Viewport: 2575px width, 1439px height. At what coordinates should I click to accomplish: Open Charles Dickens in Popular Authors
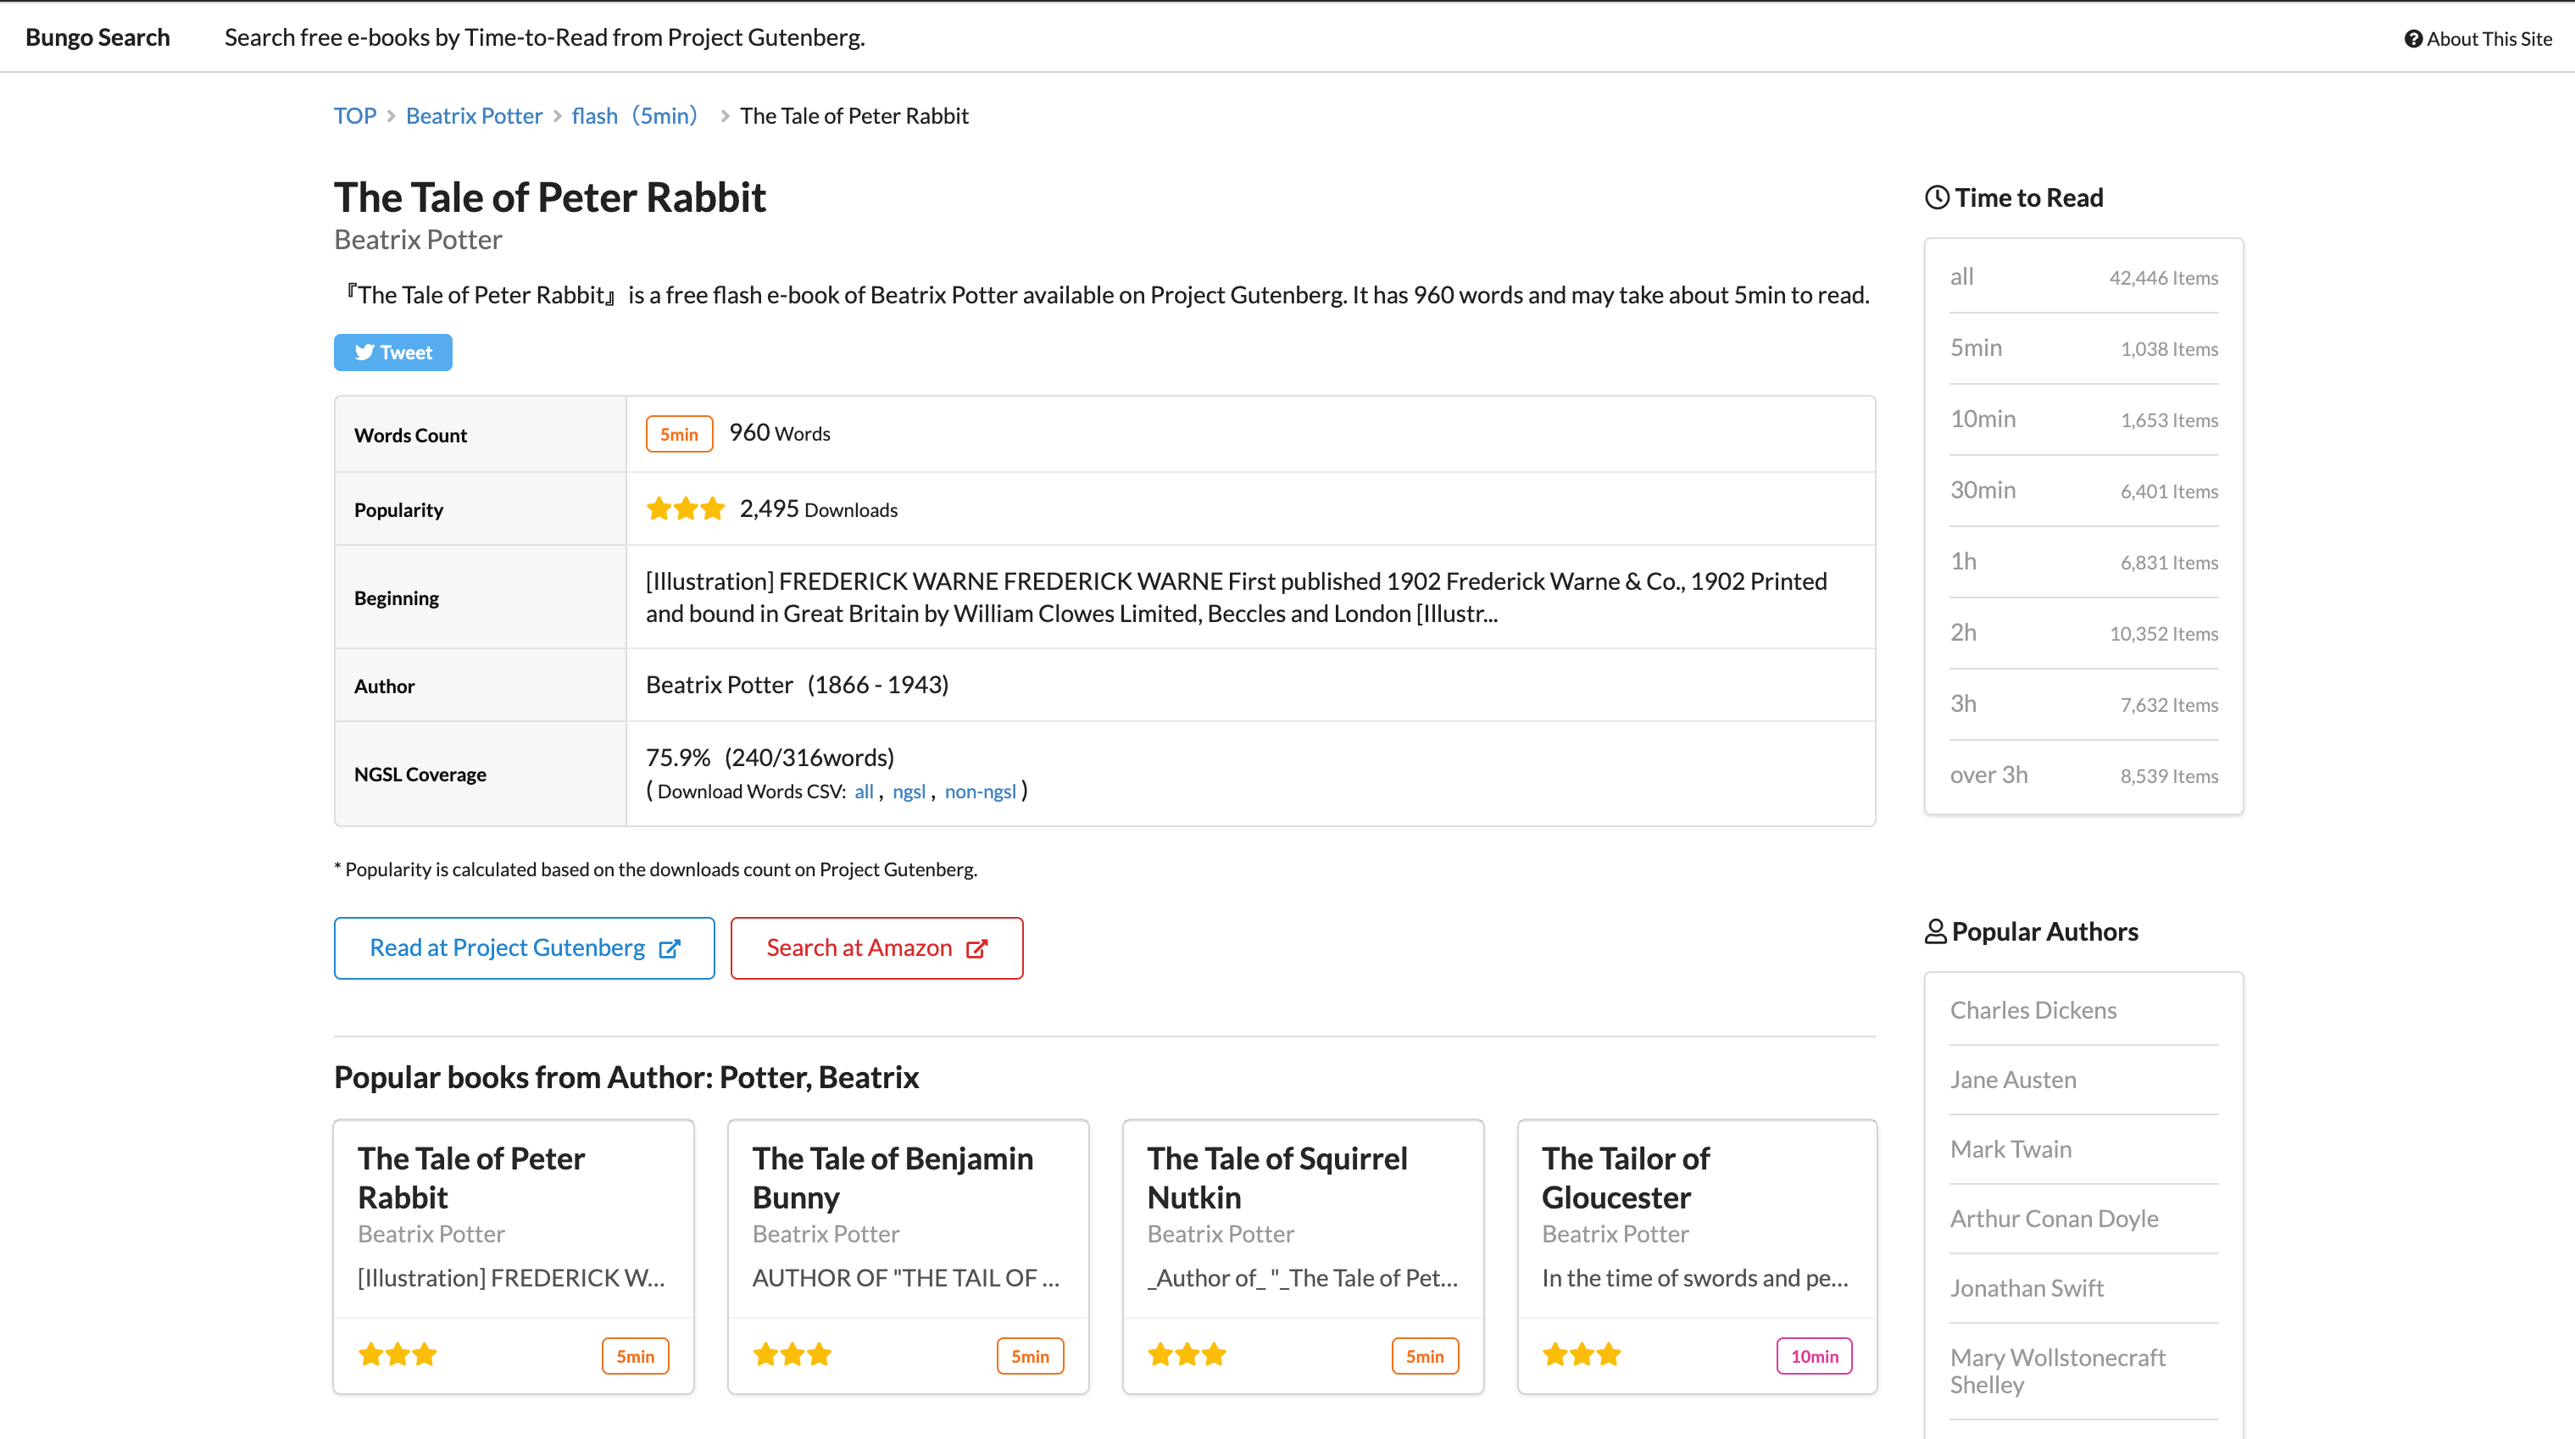tap(2033, 1010)
